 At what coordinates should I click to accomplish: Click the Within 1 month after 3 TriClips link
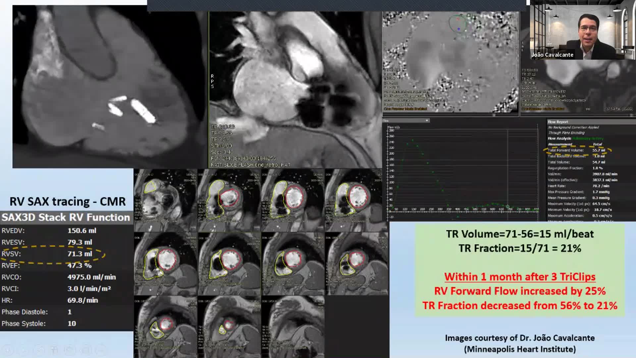click(x=519, y=276)
